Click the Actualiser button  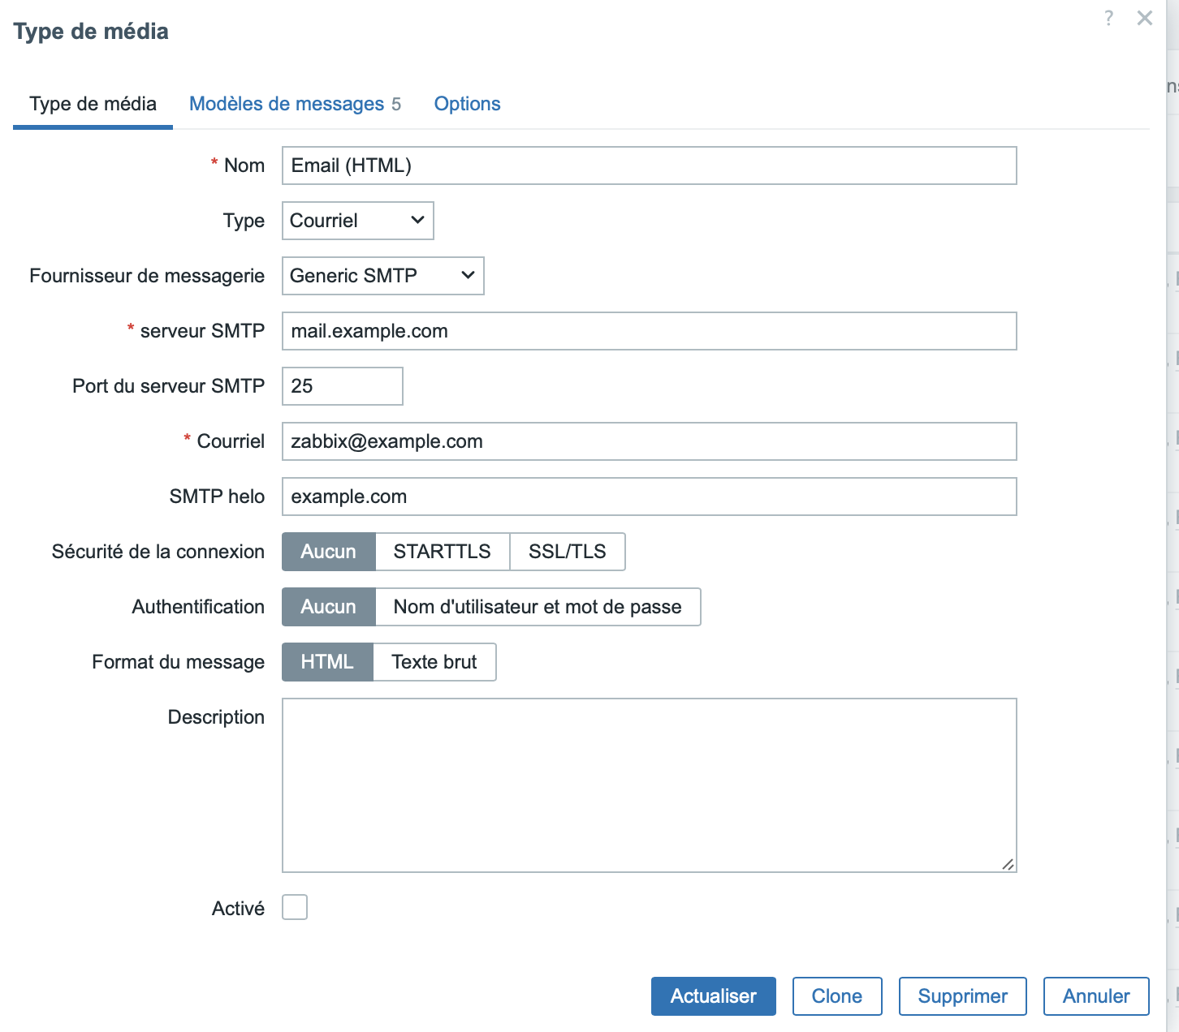pyautogui.click(x=713, y=996)
